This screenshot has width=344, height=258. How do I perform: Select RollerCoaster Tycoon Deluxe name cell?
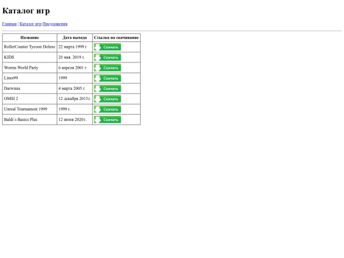pos(29,47)
